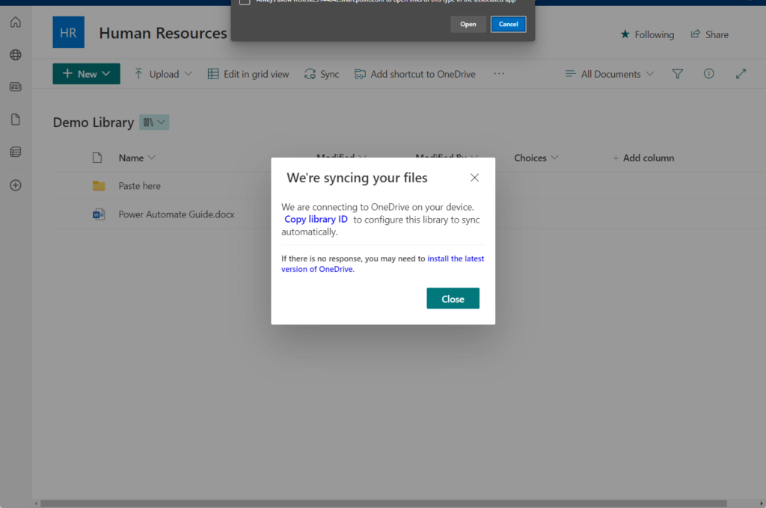Click the scrollbar right arrow

(x=762, y=504)
